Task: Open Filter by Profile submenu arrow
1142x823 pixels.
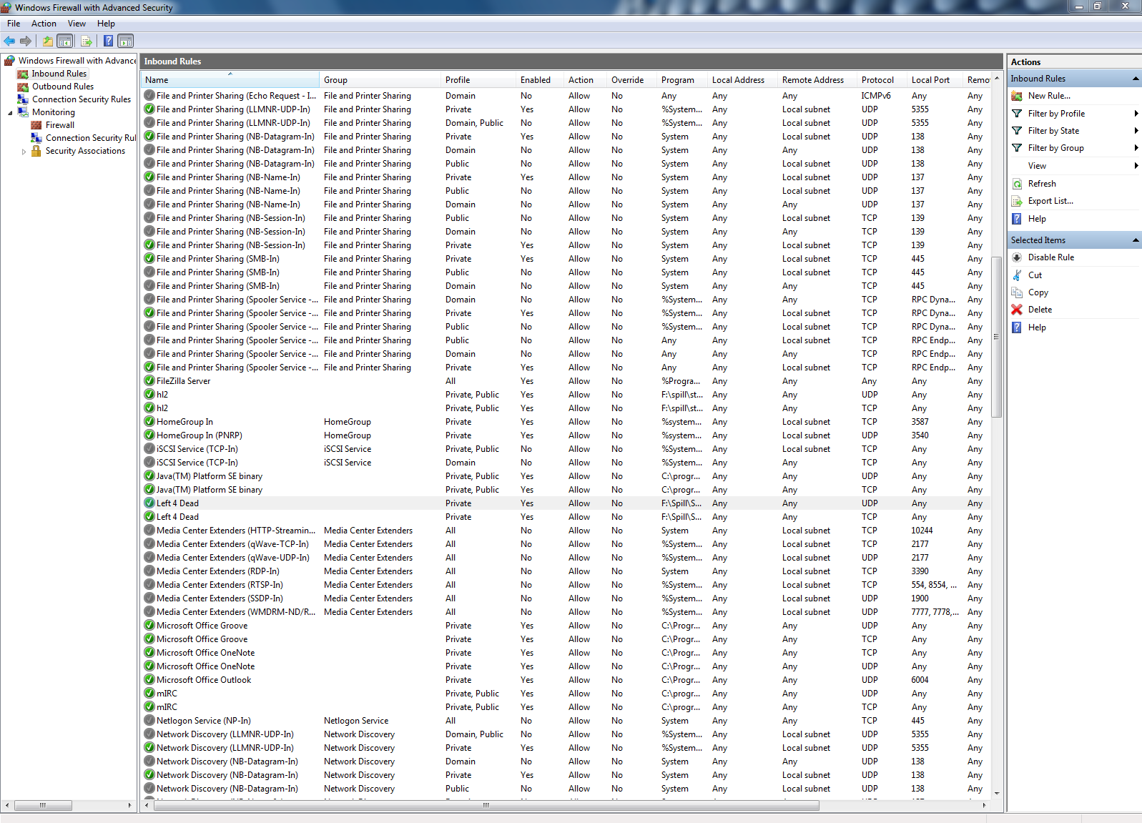Action: pyautogui.click(x=1136, y=114)
